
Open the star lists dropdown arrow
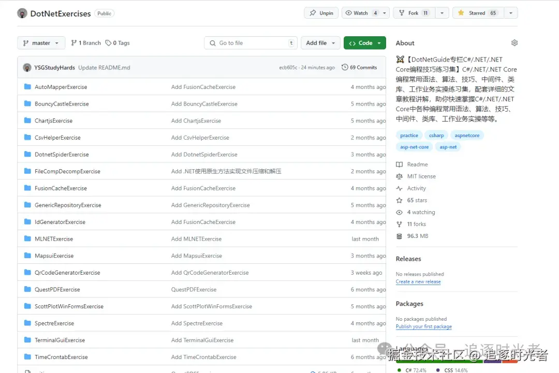pyautogui.click(x=511, y=13)
